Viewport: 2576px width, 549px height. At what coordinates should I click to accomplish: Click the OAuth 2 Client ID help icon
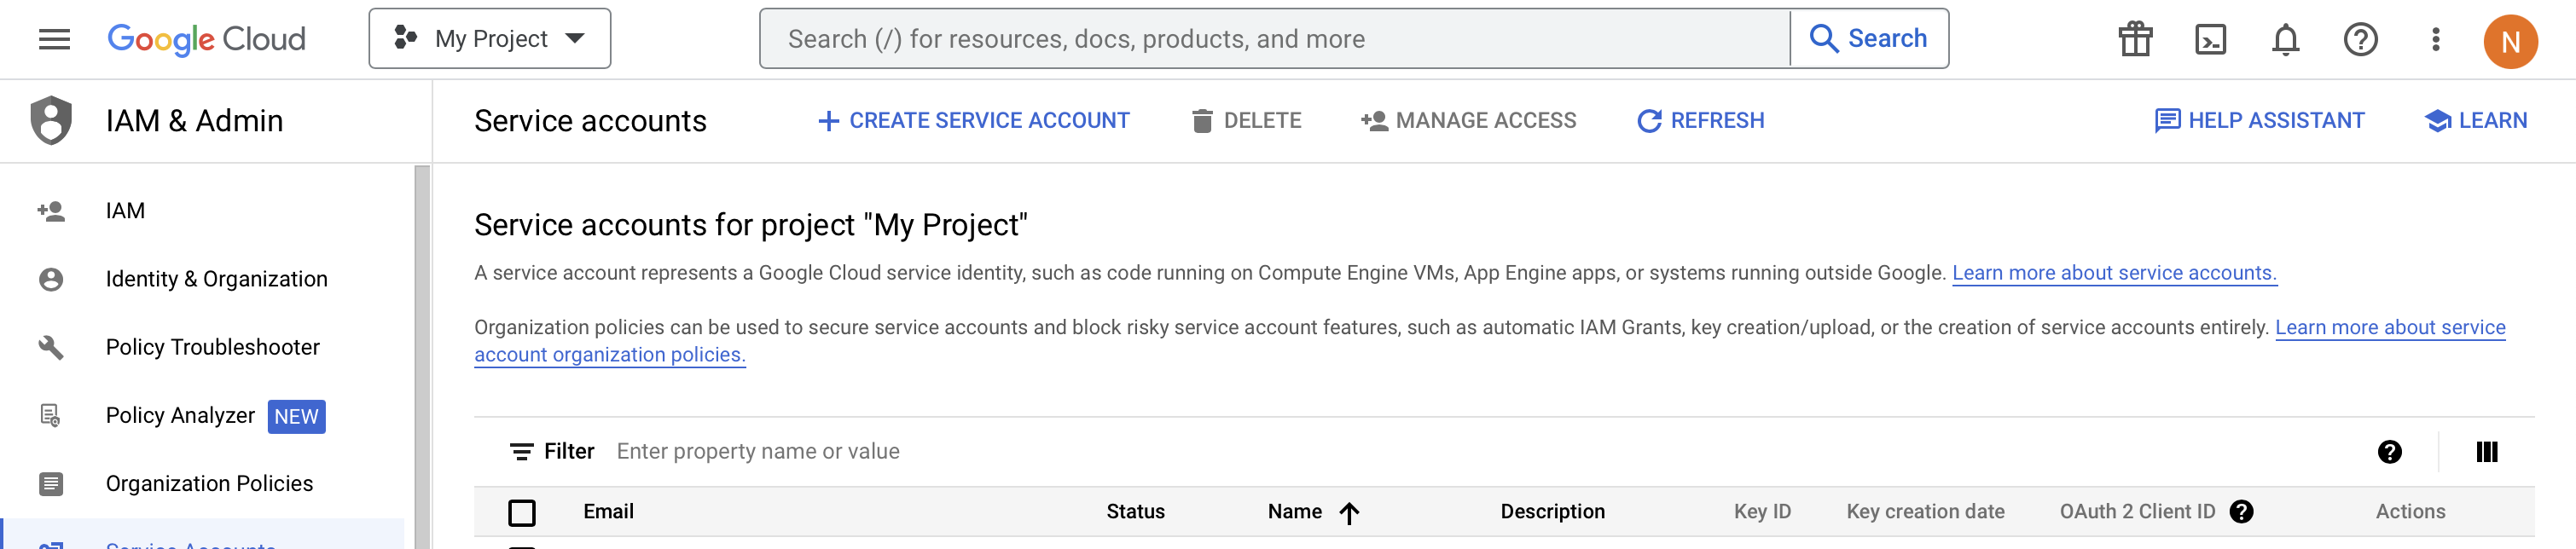(x=2242, y=512)
